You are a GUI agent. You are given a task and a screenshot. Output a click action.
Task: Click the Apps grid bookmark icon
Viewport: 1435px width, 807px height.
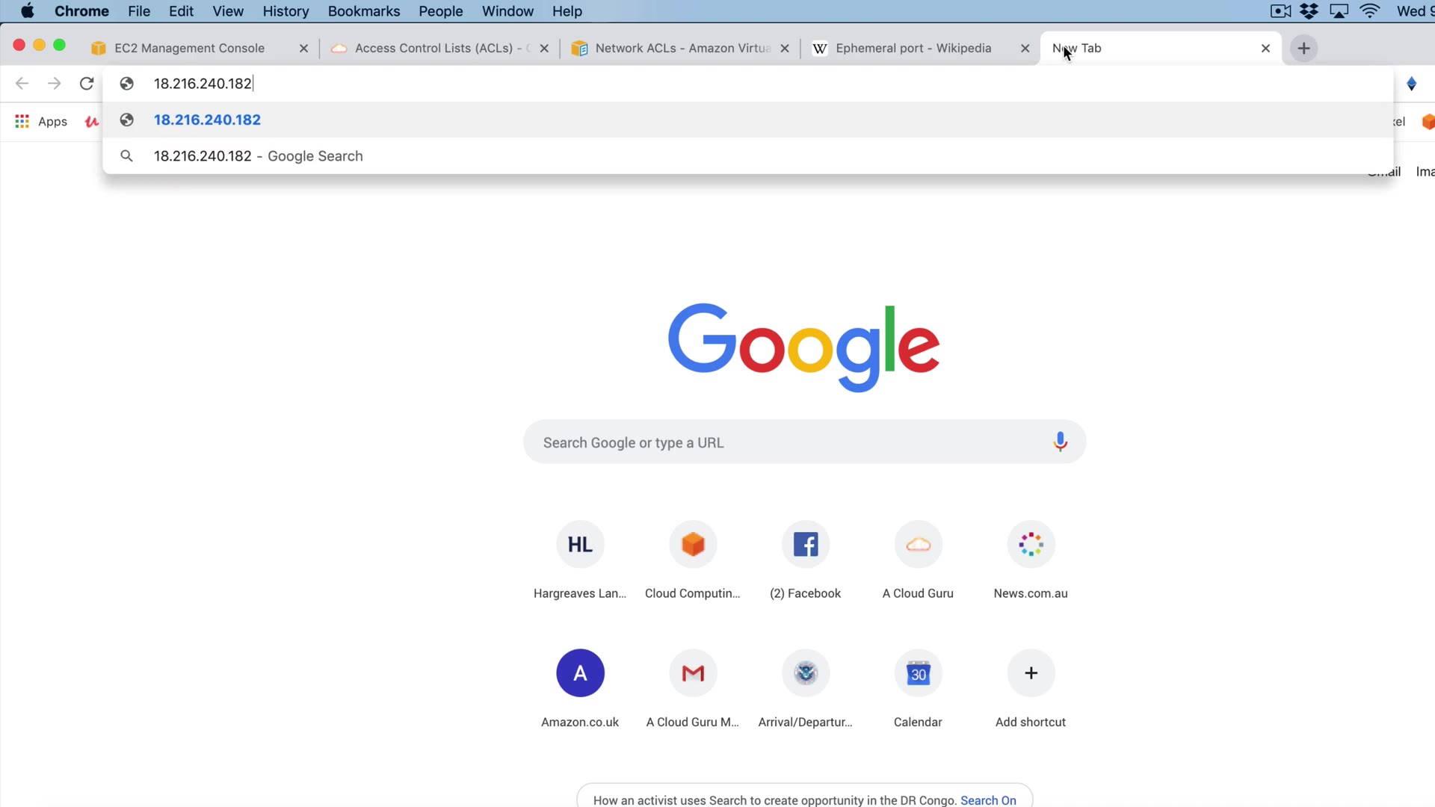(x=22, y=121)
